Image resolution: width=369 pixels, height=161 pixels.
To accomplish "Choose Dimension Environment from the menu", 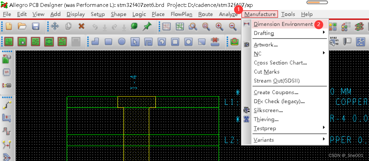I will pyautogui.click(x=283, y=24).
